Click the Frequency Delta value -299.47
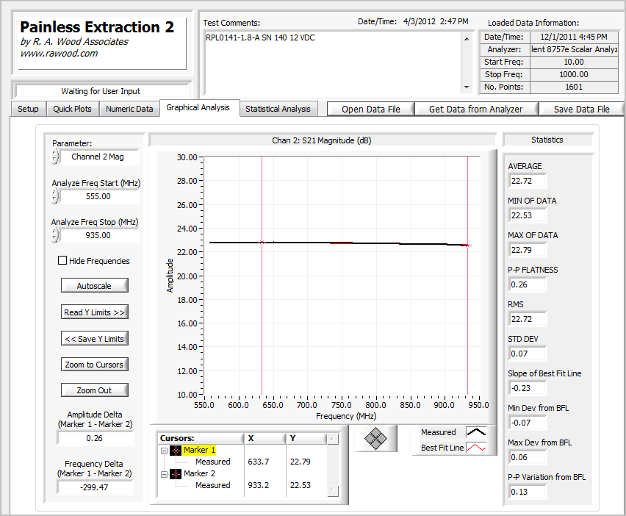The width and height of the screenshot is (626, 516). (95, 487)
